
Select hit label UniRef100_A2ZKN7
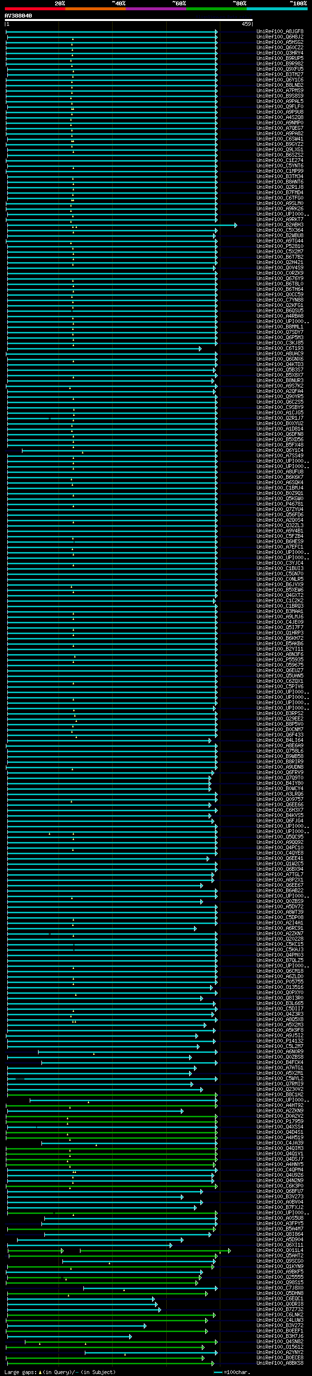point(280,934)
